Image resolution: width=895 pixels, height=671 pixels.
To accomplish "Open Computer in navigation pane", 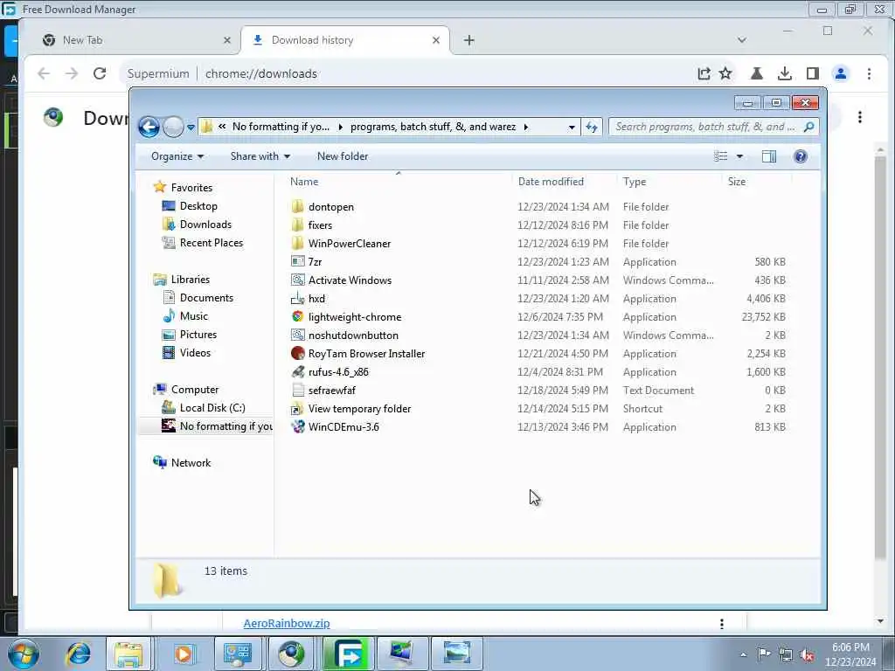I will pyautogui.click(x=195, y=389).
